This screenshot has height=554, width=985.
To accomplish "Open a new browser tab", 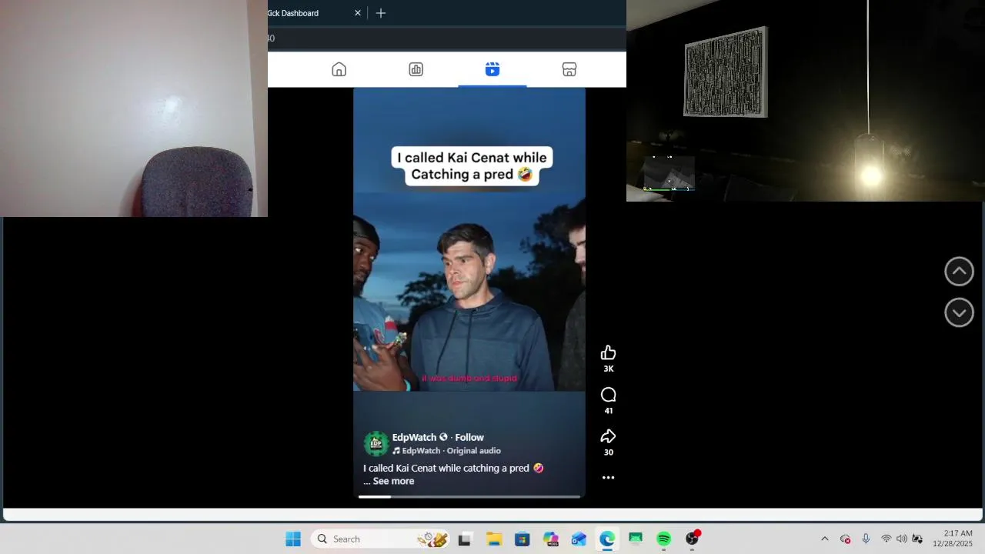I will (381, 13).
